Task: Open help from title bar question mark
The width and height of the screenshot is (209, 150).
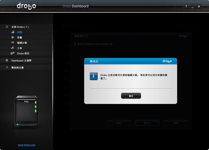Action: tap(186, 6)
